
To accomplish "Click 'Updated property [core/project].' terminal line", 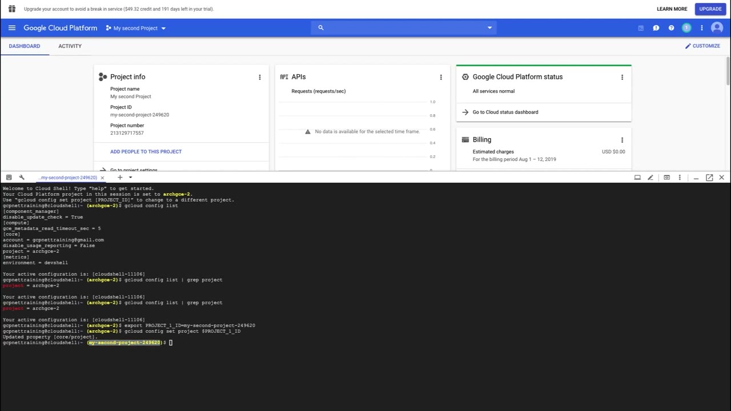I will (x=50, y=337).
